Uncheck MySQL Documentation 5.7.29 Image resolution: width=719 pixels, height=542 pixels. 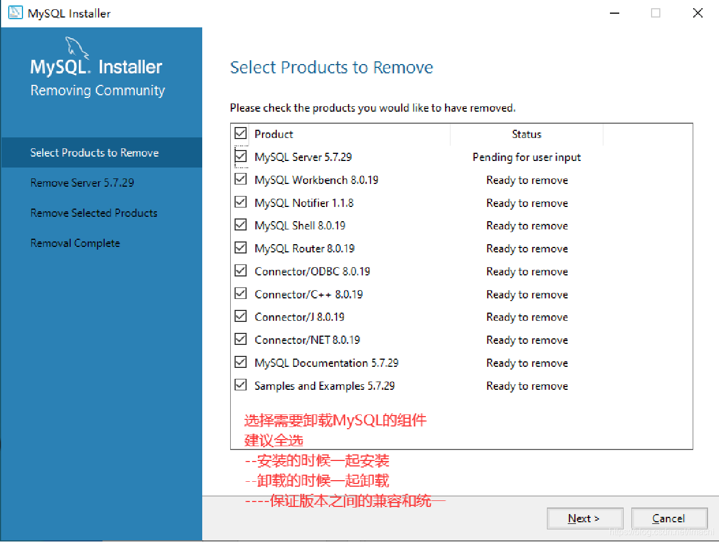coord(240,362)
